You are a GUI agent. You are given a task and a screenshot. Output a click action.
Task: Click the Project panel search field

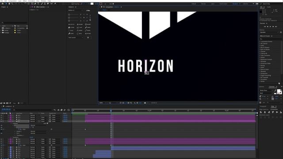(x=14, y=23)
